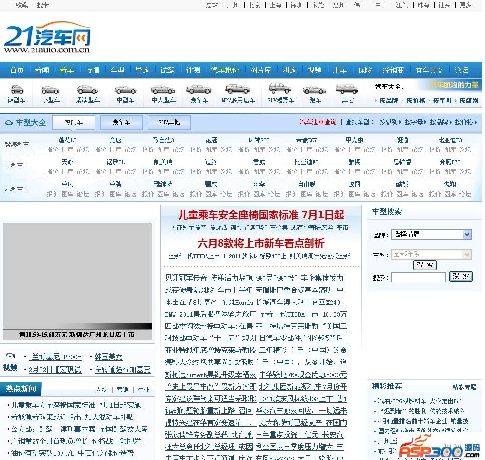
Task: Switch to the 豪华车 tab
Action: (121, 122)
